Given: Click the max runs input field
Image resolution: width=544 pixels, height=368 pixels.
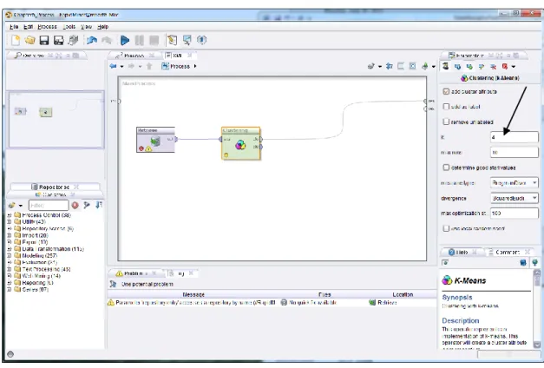Looking at the screenshot, I should [x=515, y=152].
